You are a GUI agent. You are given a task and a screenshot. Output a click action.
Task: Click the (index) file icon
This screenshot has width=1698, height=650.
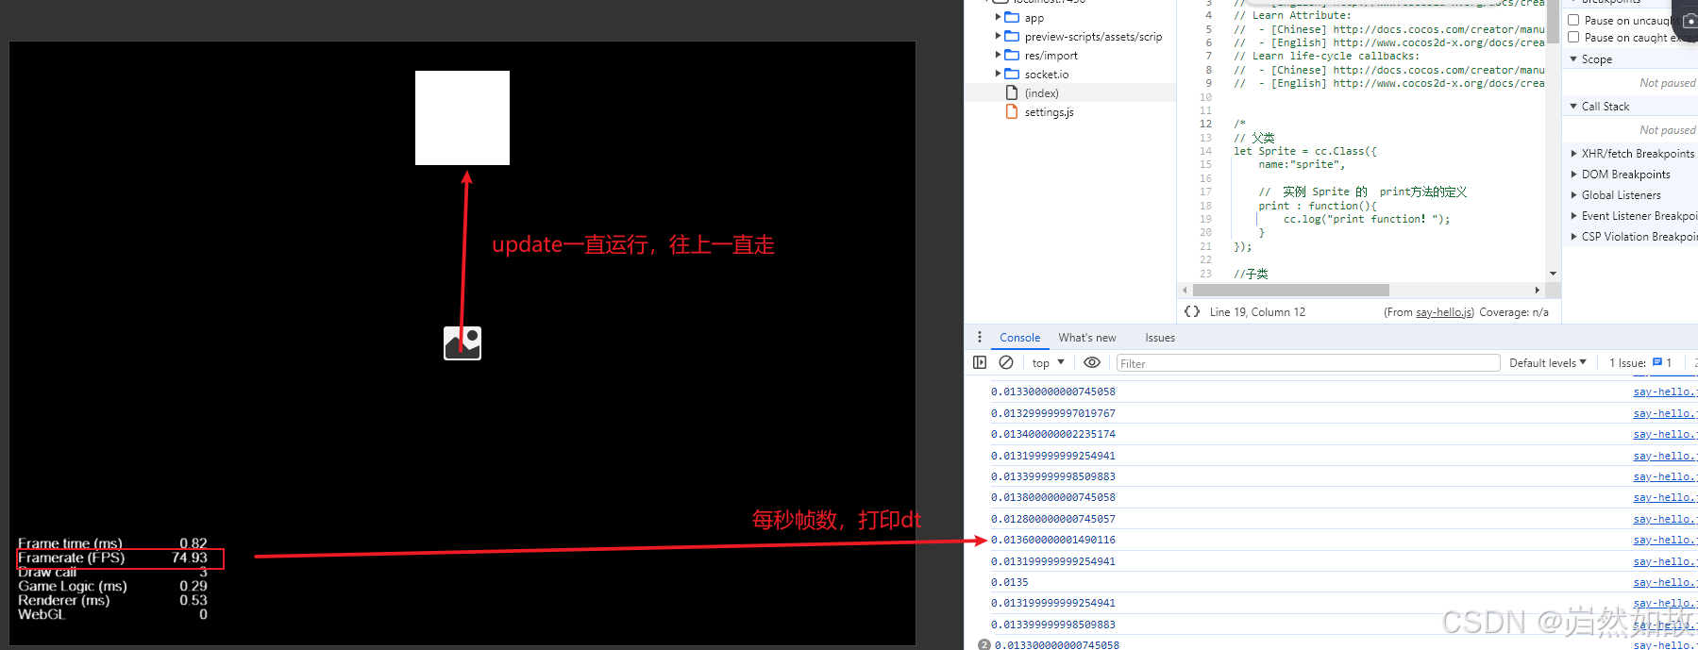(x=1012, y=92)
